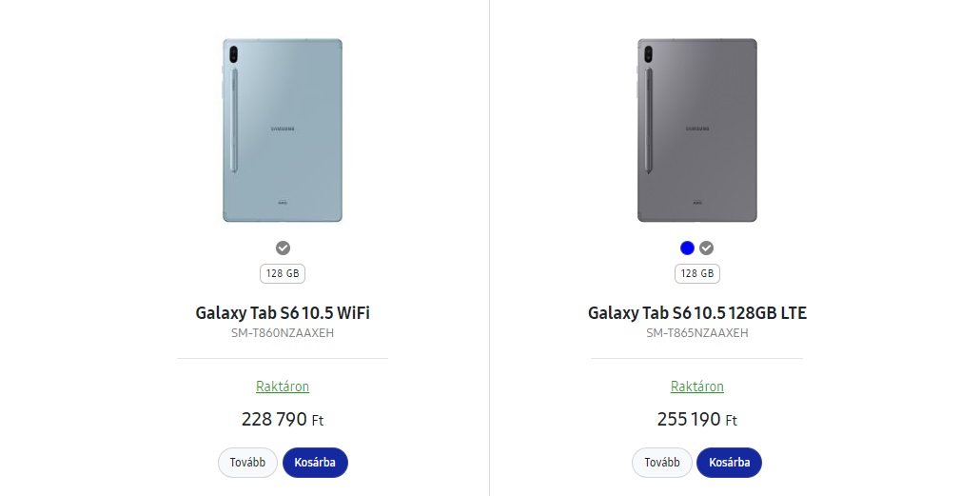Add WiFi tablet to cart with Kosárba

pos(315,463)
